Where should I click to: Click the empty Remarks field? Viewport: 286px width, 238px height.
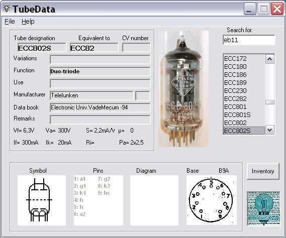[100, 120]
